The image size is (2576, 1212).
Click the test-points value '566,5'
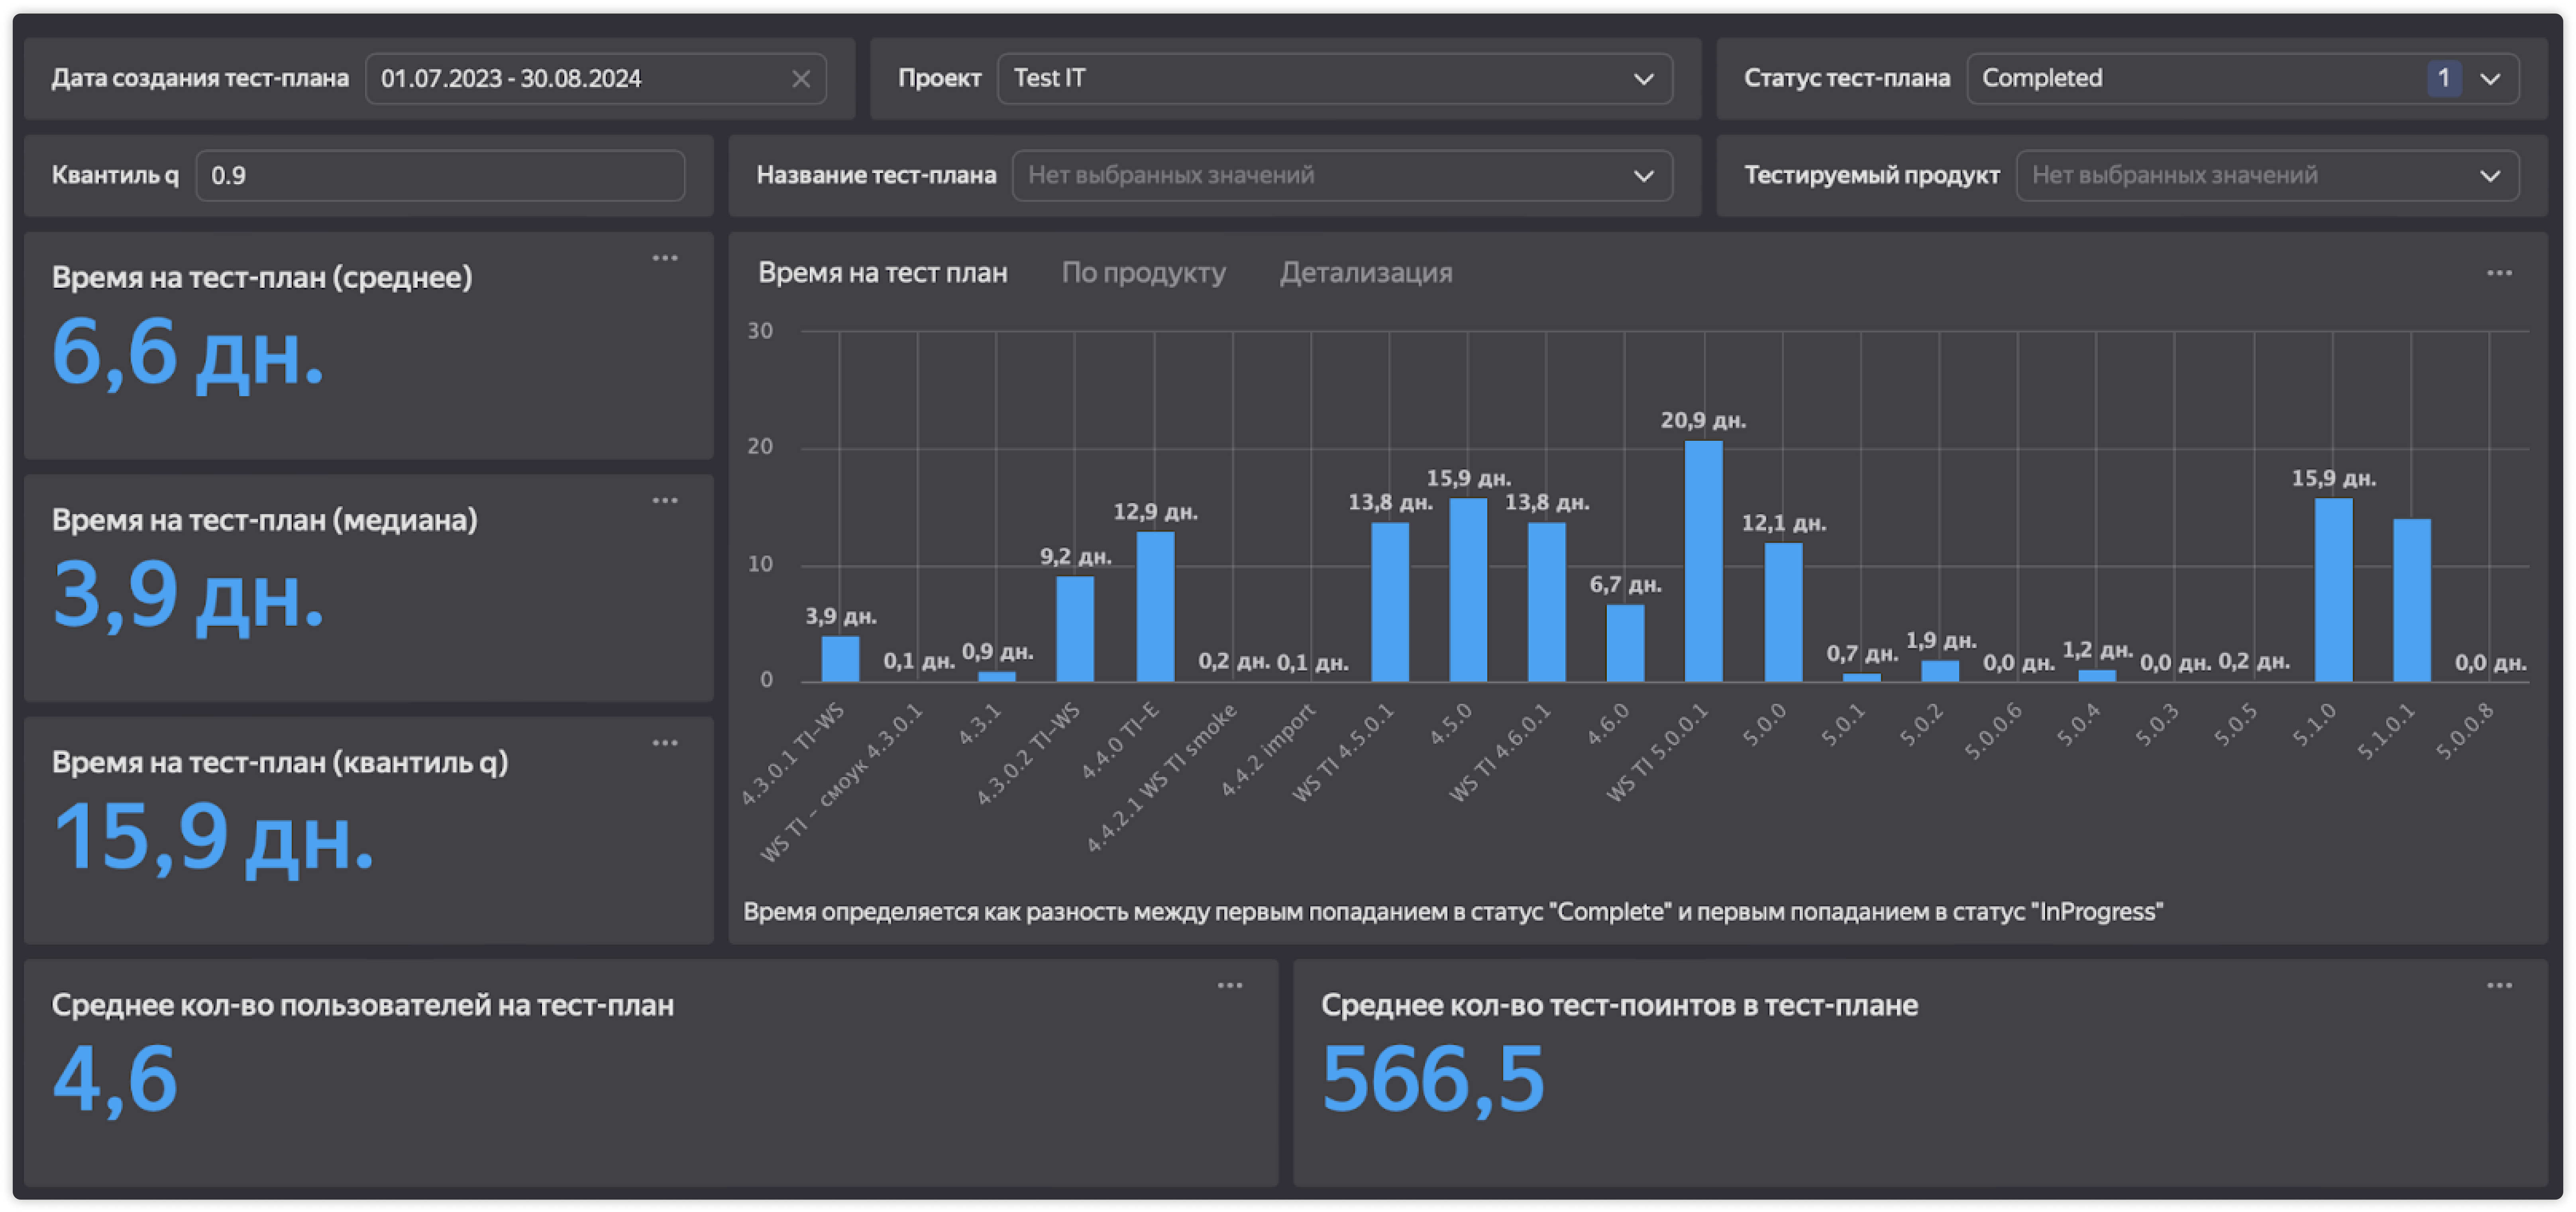point(1433,1081)
